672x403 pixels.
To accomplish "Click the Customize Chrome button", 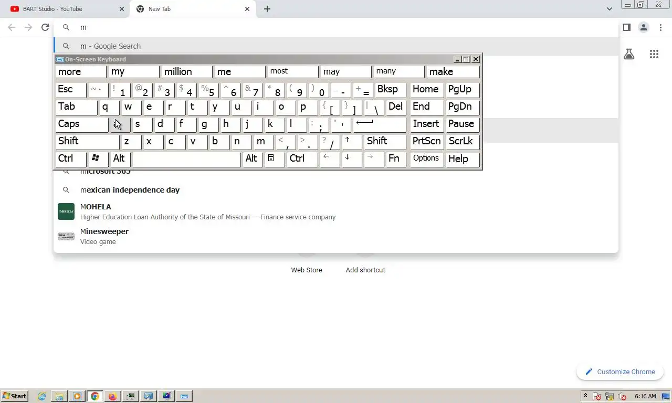I will click(620, 372).
